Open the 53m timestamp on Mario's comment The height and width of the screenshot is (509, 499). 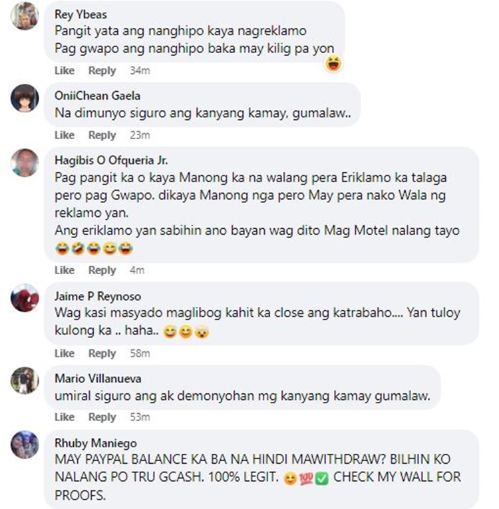point(140,417)
